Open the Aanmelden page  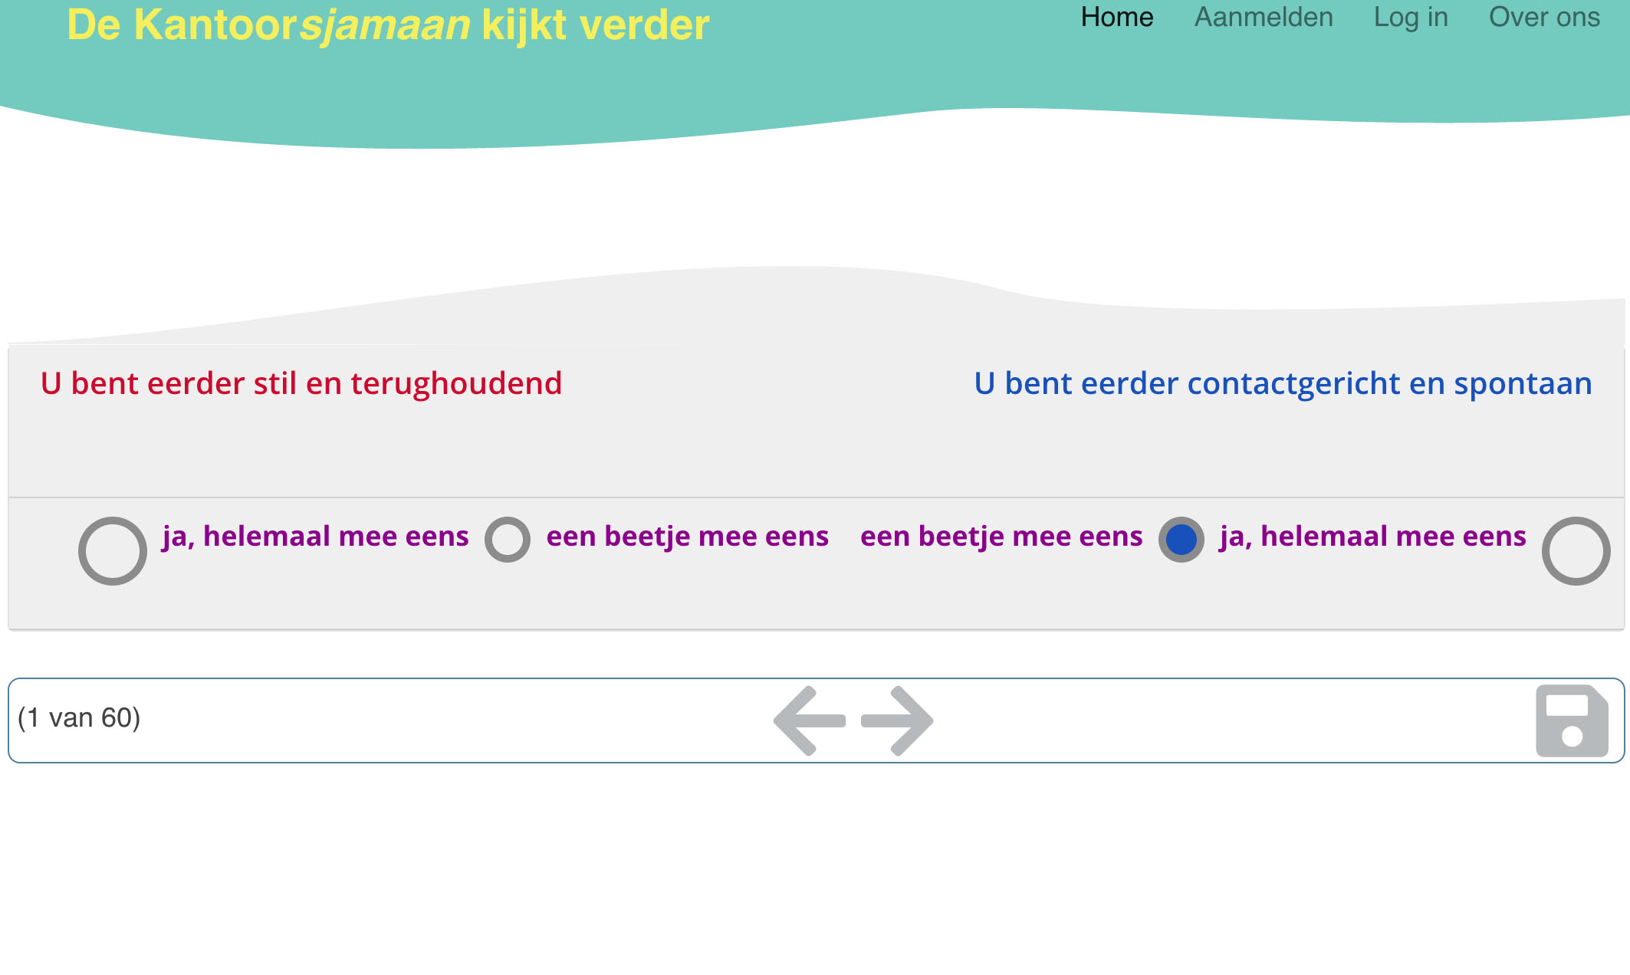[1264, 17]
